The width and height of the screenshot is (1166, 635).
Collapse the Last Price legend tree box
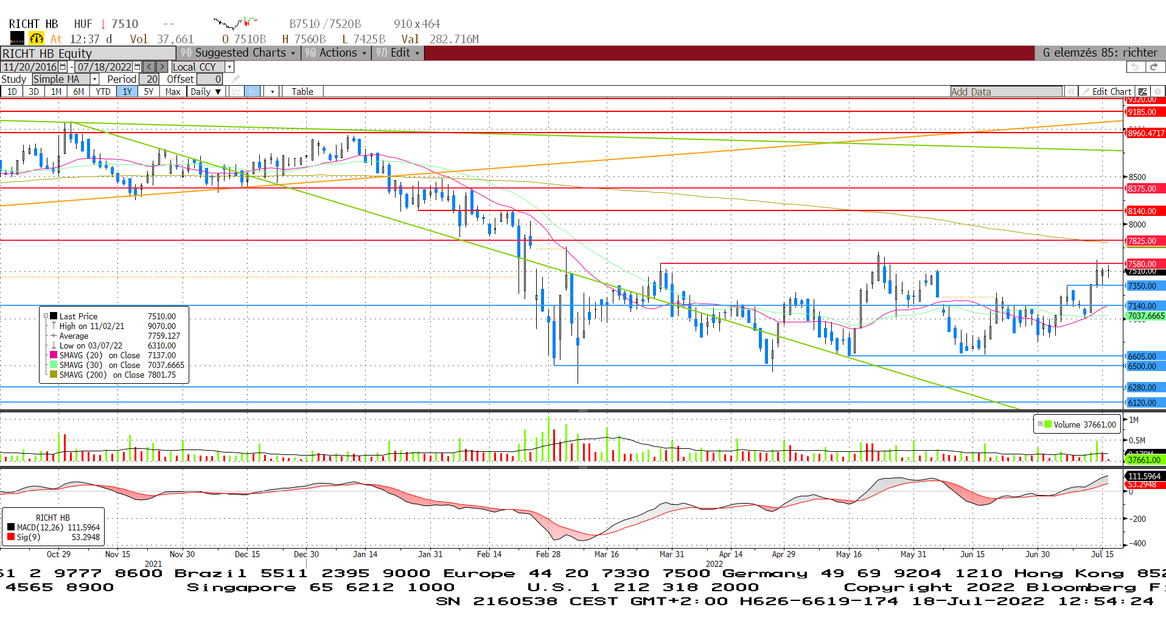46,316
